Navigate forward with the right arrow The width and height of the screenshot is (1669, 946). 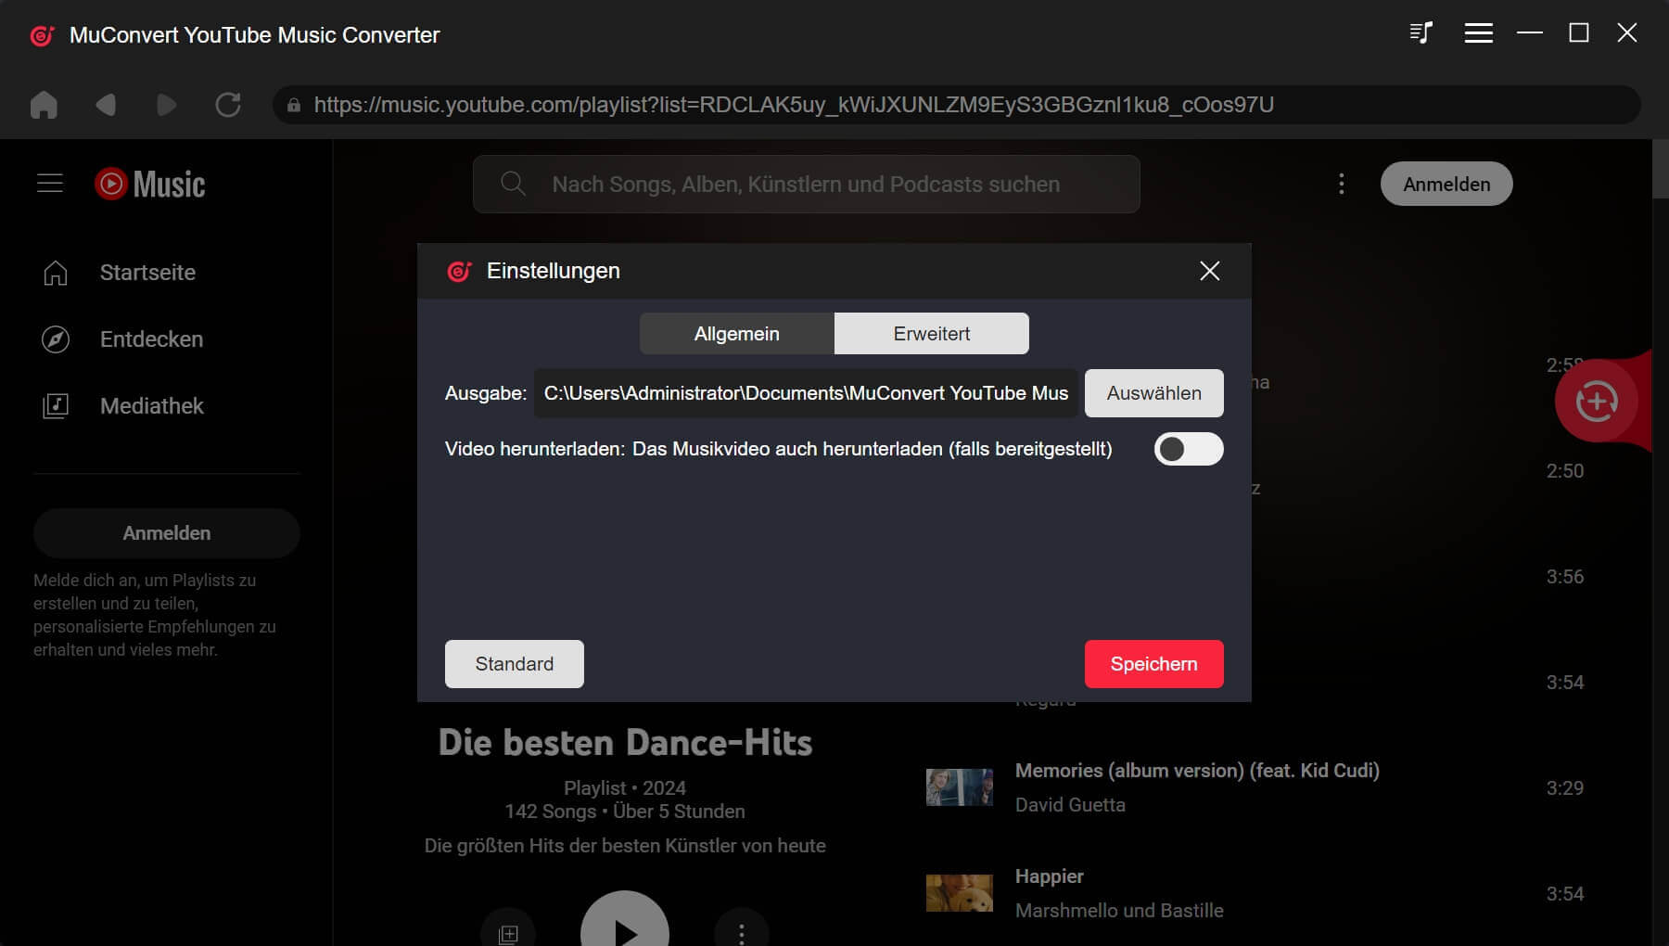point(166,105)
